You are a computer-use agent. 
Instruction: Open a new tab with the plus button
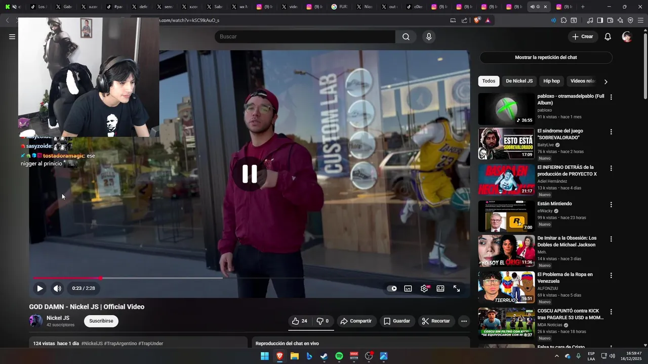tap(583, 7)
